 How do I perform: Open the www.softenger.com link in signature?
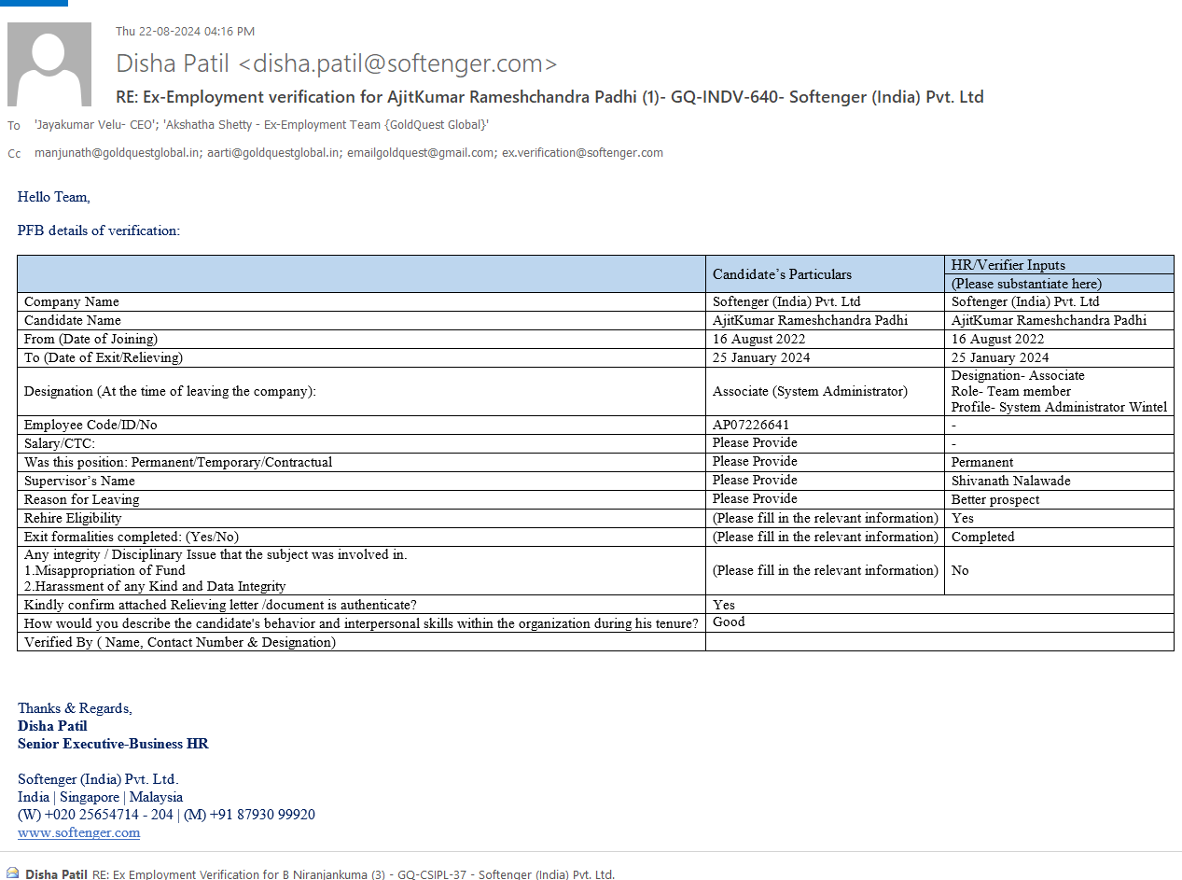click(x=78, y=832)
